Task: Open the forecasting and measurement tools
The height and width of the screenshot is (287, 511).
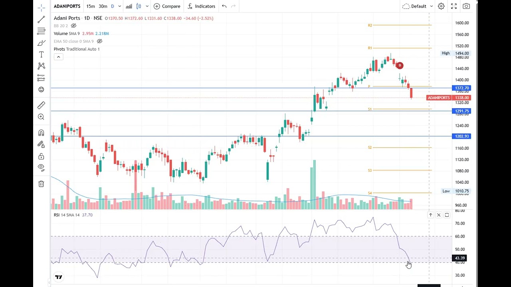Action: [x=41, y=78]
